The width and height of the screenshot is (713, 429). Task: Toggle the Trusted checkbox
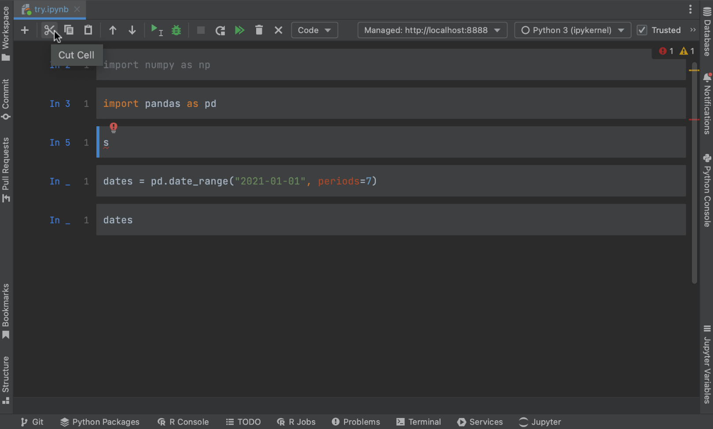point(642,30)
